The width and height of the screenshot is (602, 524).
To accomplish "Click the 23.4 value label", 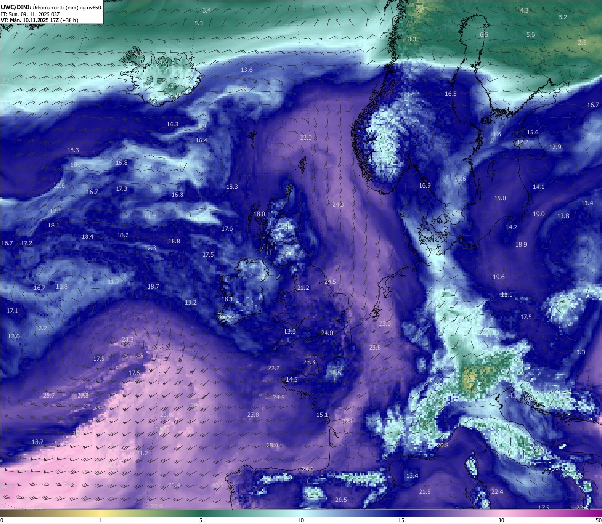I will click(x=174, y=485).
